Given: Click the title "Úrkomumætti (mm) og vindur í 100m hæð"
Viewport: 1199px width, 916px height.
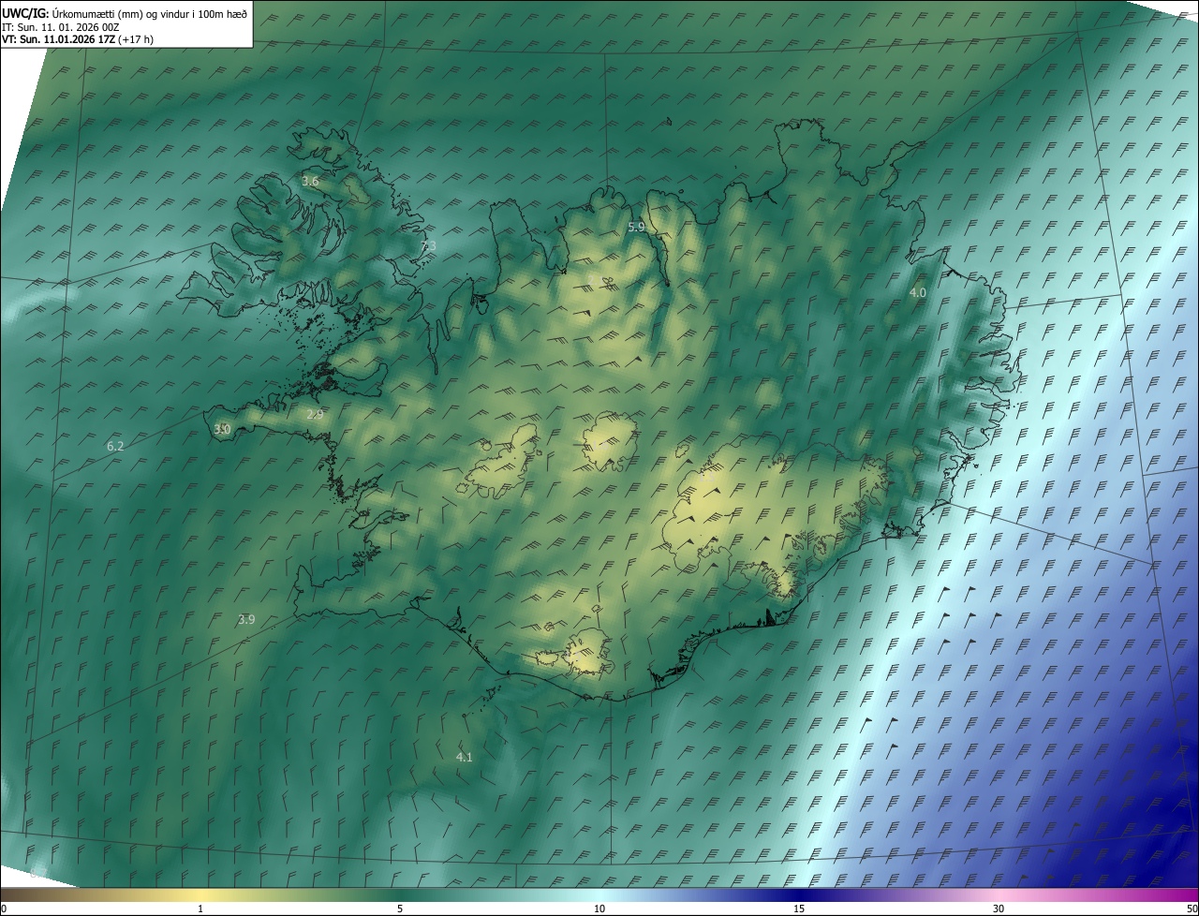Looking at the screenshot, I should pyautogui.click(x=150, y=14).
